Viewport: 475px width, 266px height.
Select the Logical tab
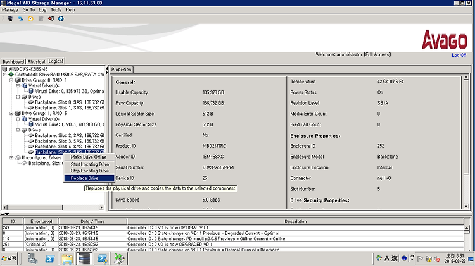tap(56, 61)
